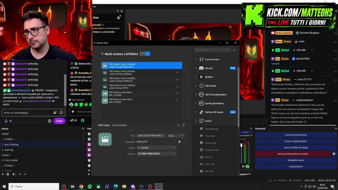Expand the Spotify [BarRaider] category
The image size is (338, 190).
196,103
